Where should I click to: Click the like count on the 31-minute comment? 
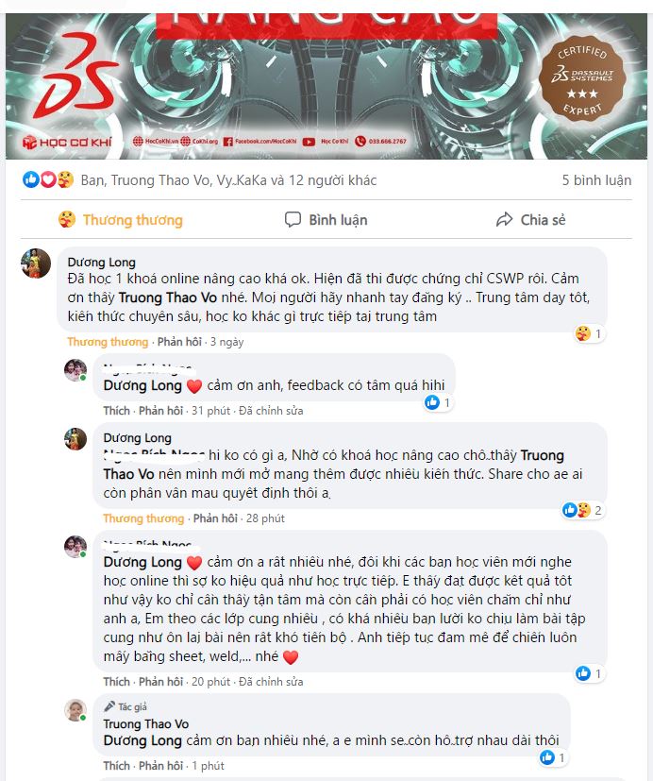tap(439, 402)
